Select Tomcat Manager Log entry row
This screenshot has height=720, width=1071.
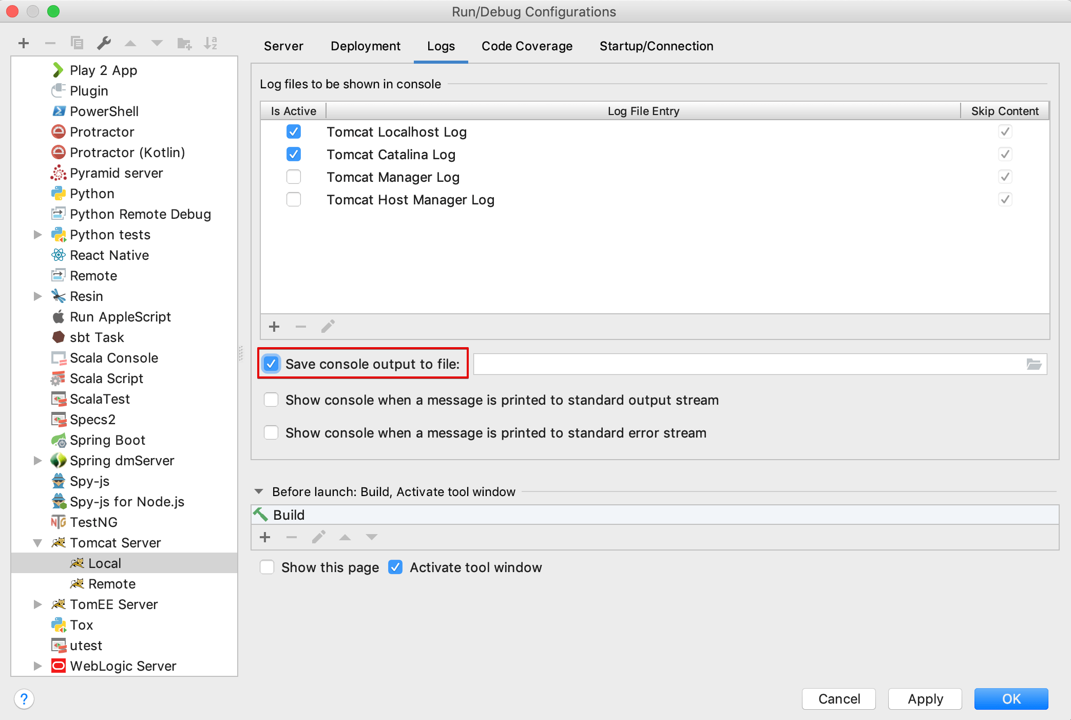(655, 177)
